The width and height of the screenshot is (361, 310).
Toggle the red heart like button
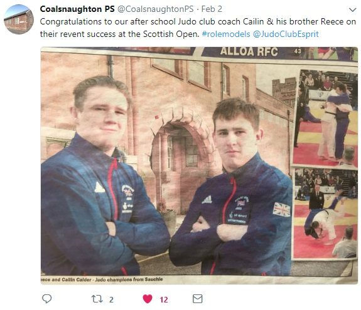pos(148,299)
